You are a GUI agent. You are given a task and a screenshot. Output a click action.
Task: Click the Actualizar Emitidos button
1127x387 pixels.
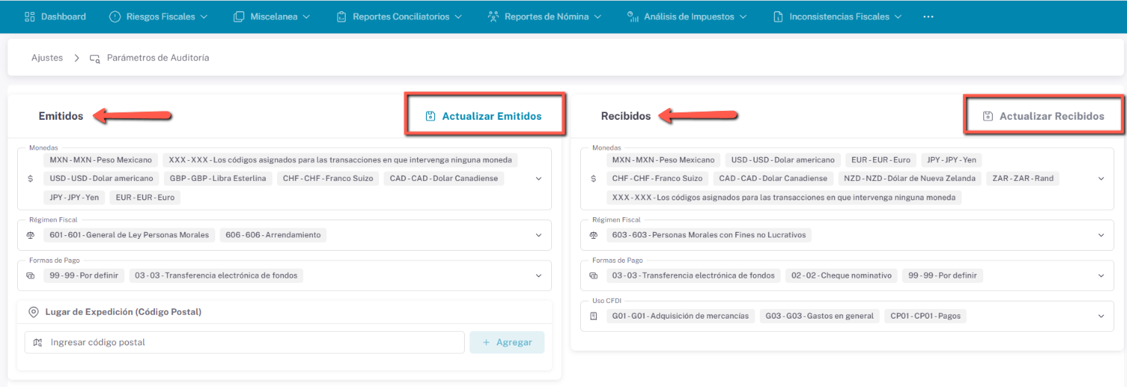tap(483, 116)
